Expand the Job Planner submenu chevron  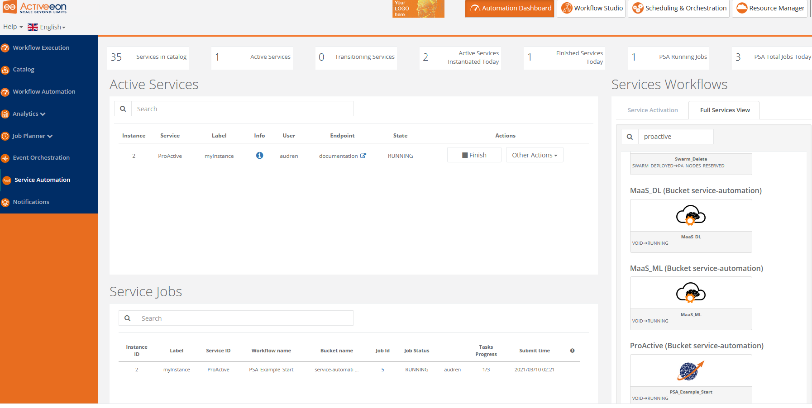point(50,136)
